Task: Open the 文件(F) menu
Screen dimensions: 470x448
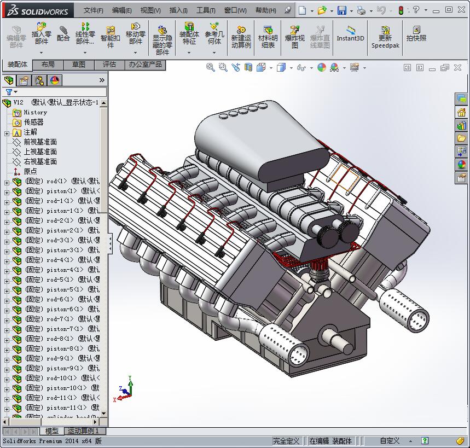Action: click(93, 10)
